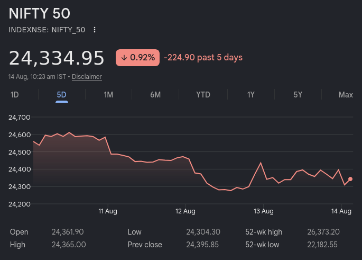Click the 13 Aug date axis label

click(263, 211)
